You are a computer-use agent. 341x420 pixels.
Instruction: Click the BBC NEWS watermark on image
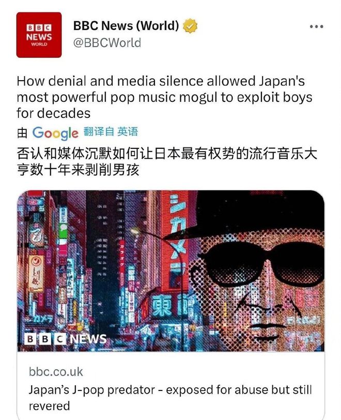coord(65,339)
